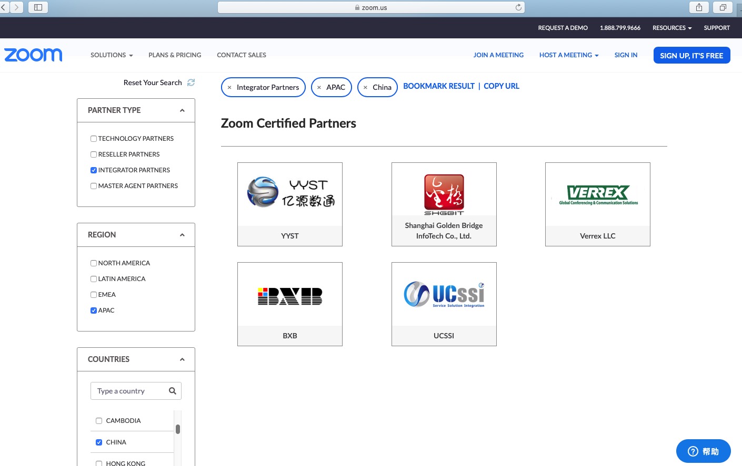Click the Reset Your Search refresh icon
Image resolution: width=742 pixels, height=466 pixels.
[190, 82]
